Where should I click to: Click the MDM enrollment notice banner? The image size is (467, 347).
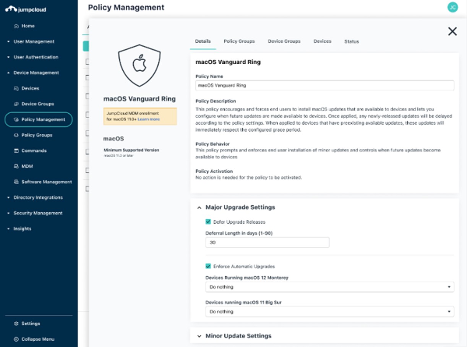tap(140, 116)
